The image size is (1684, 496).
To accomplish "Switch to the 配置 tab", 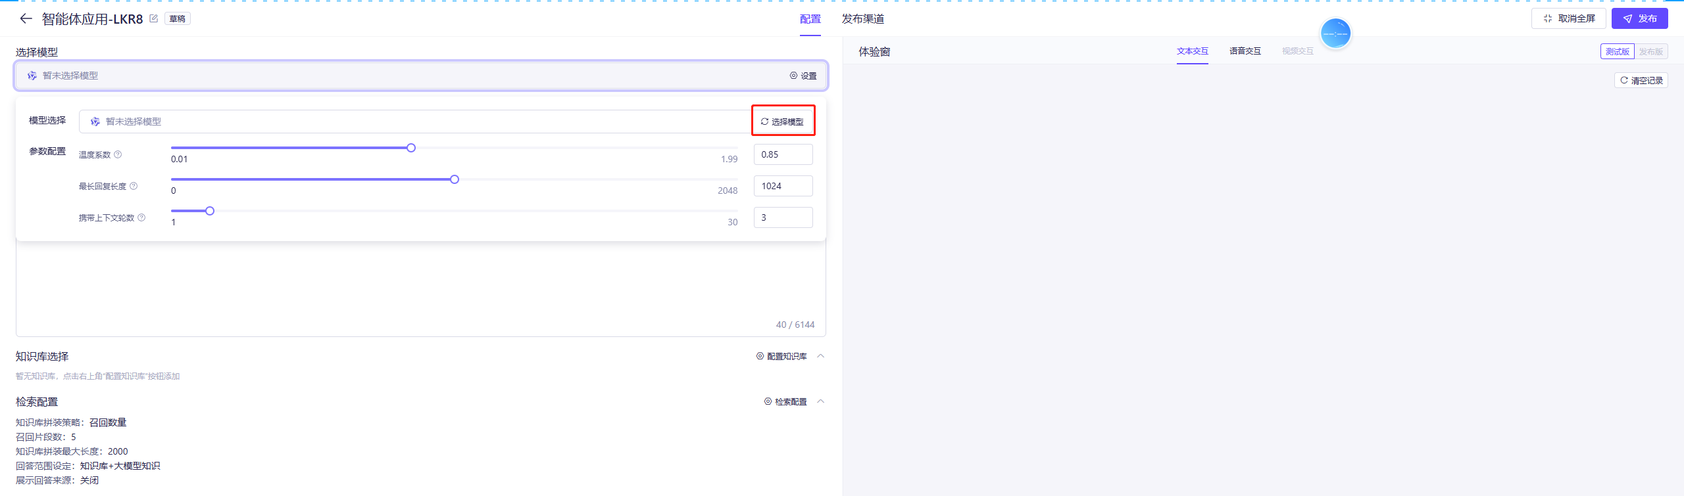I will point(810,19).
